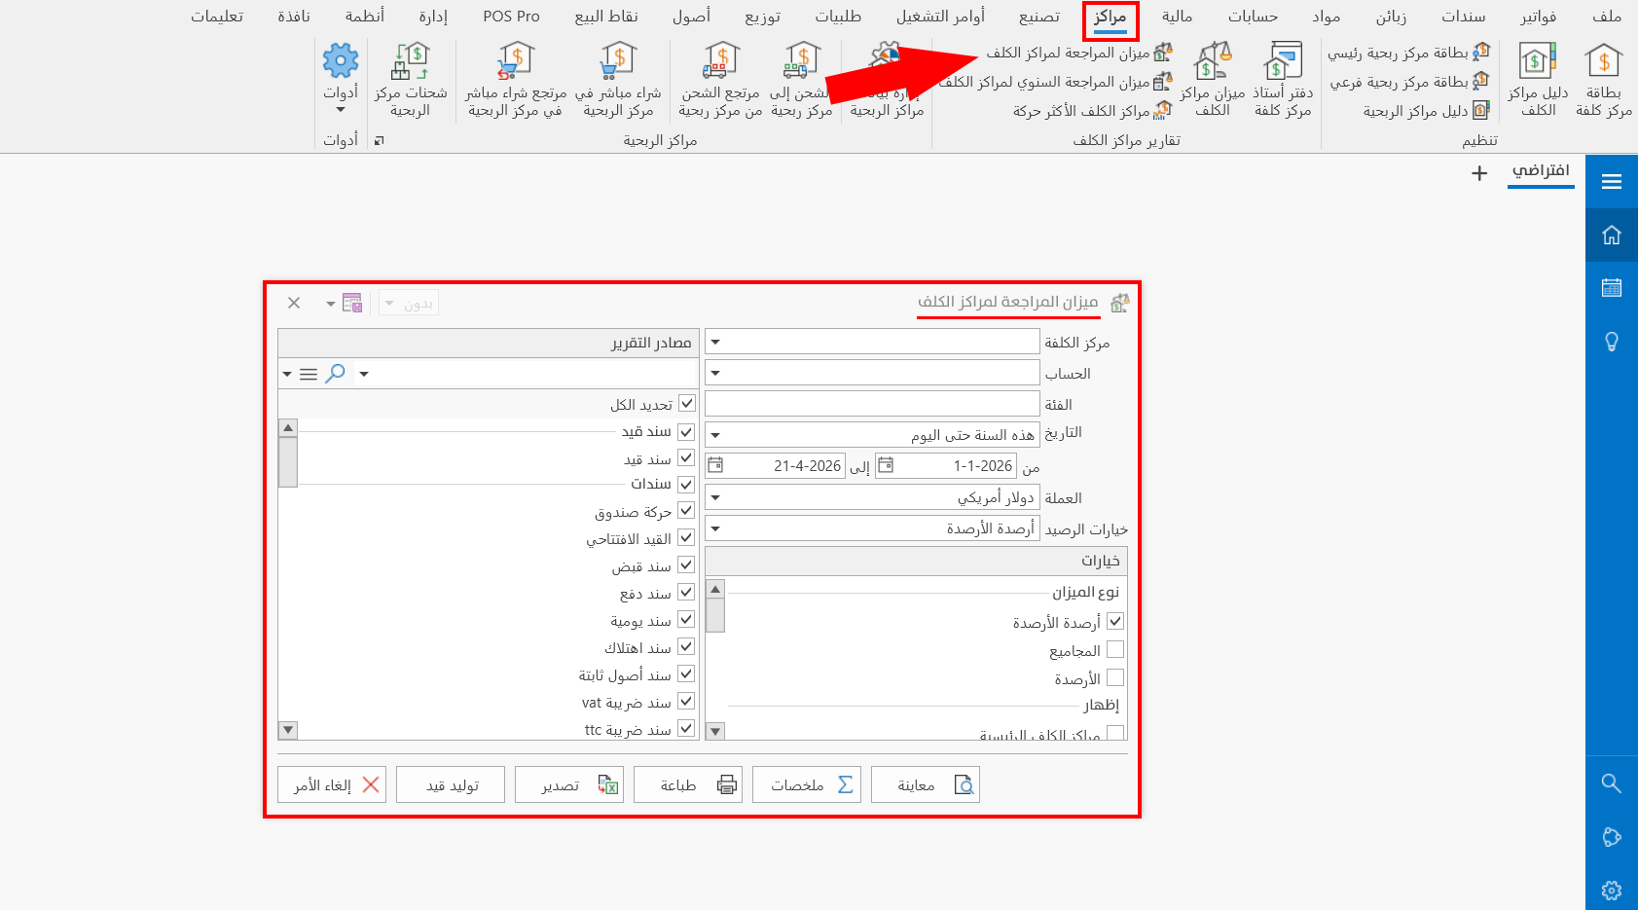Expand التاريخ period dropdown
The height and width of the screenshot is (910, 1638).
pos(715,435)
